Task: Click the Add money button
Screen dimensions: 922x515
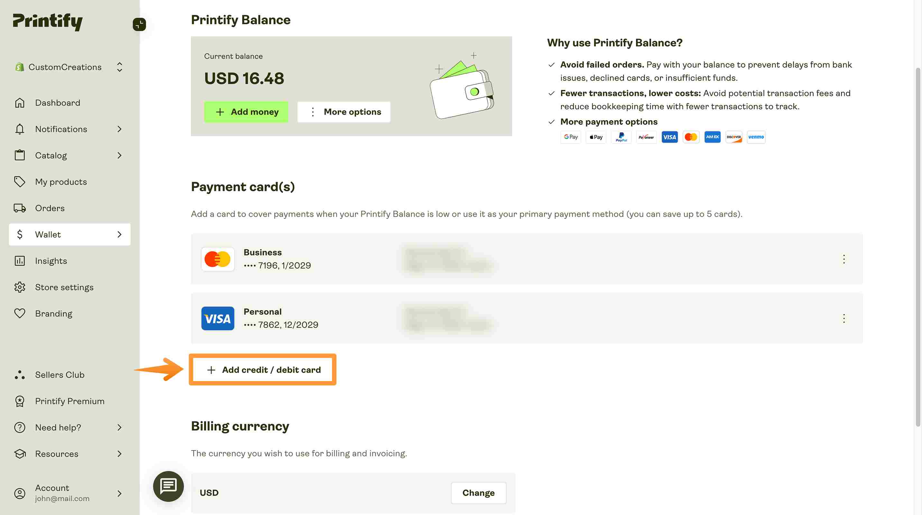Action: pos(246,112)
